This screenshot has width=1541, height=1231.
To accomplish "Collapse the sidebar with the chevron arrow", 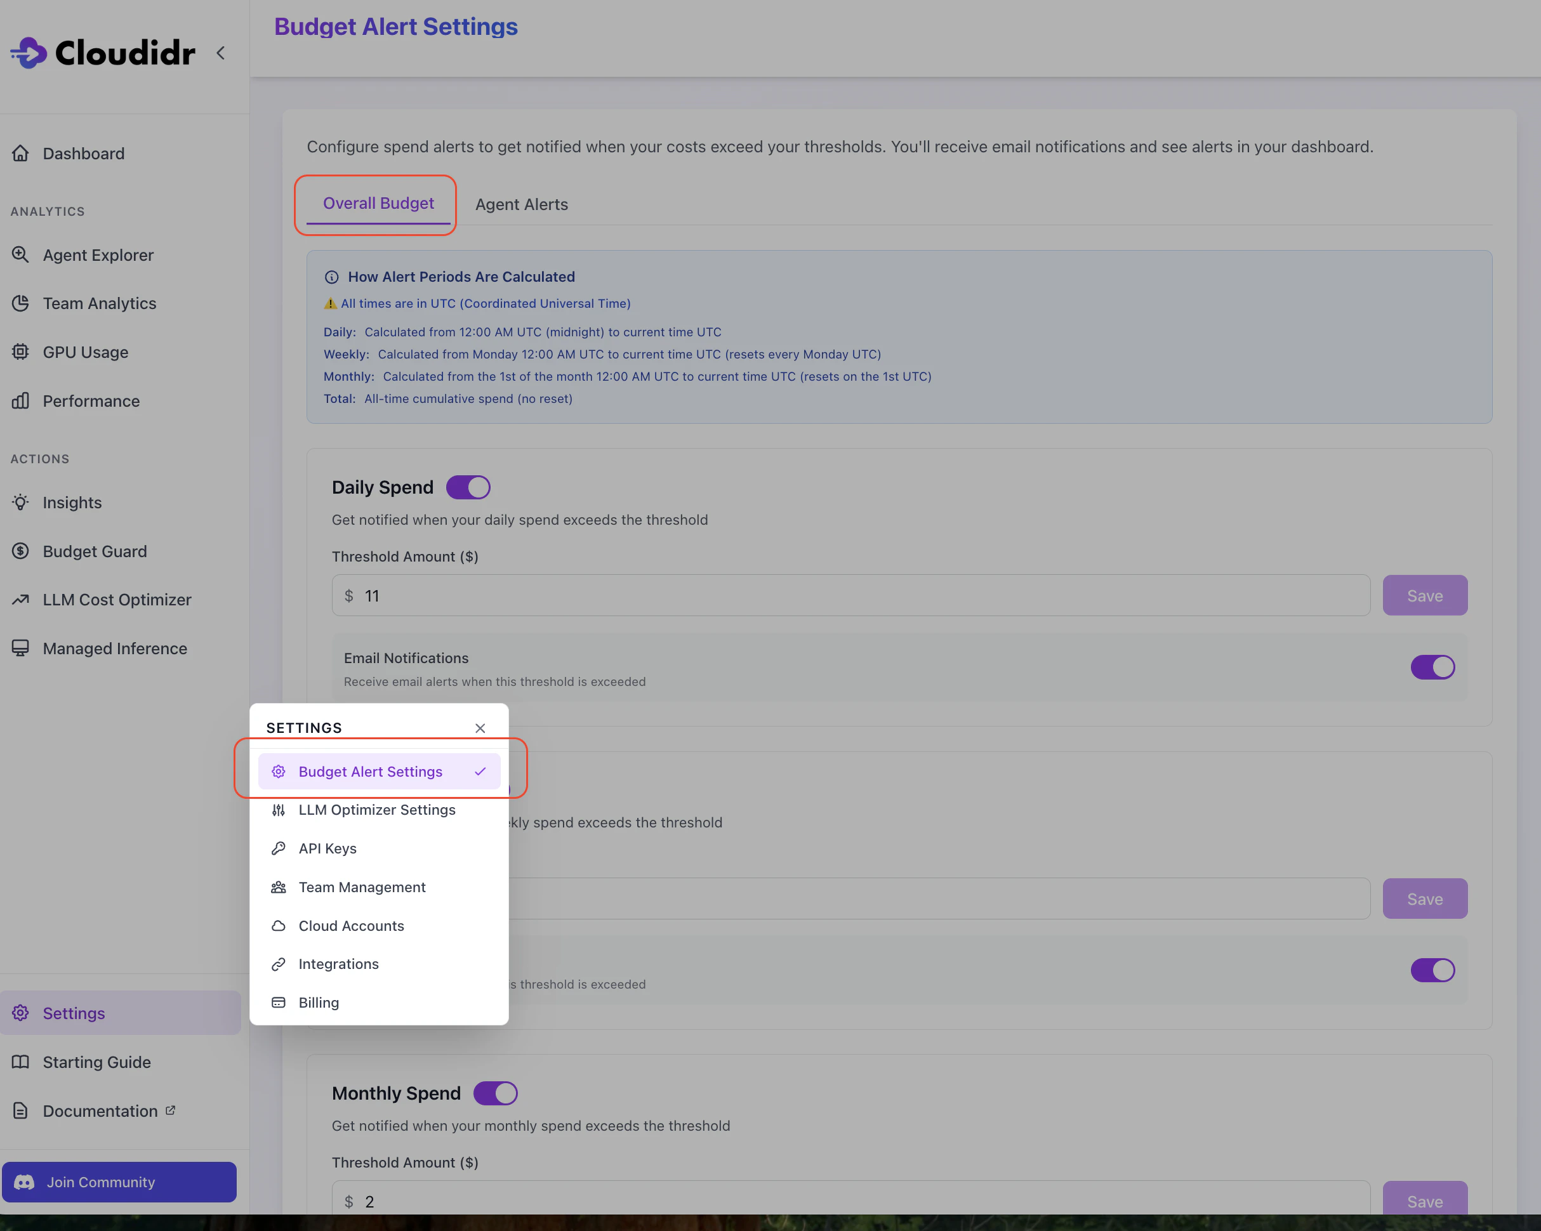I will pos(221,53).
